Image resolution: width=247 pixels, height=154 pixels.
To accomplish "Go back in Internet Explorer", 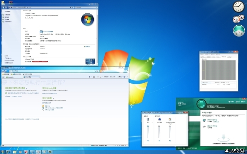I will [x=3, y=71].
